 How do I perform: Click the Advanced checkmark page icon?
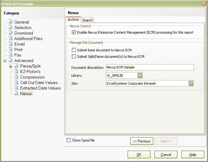tap(10, 61)
